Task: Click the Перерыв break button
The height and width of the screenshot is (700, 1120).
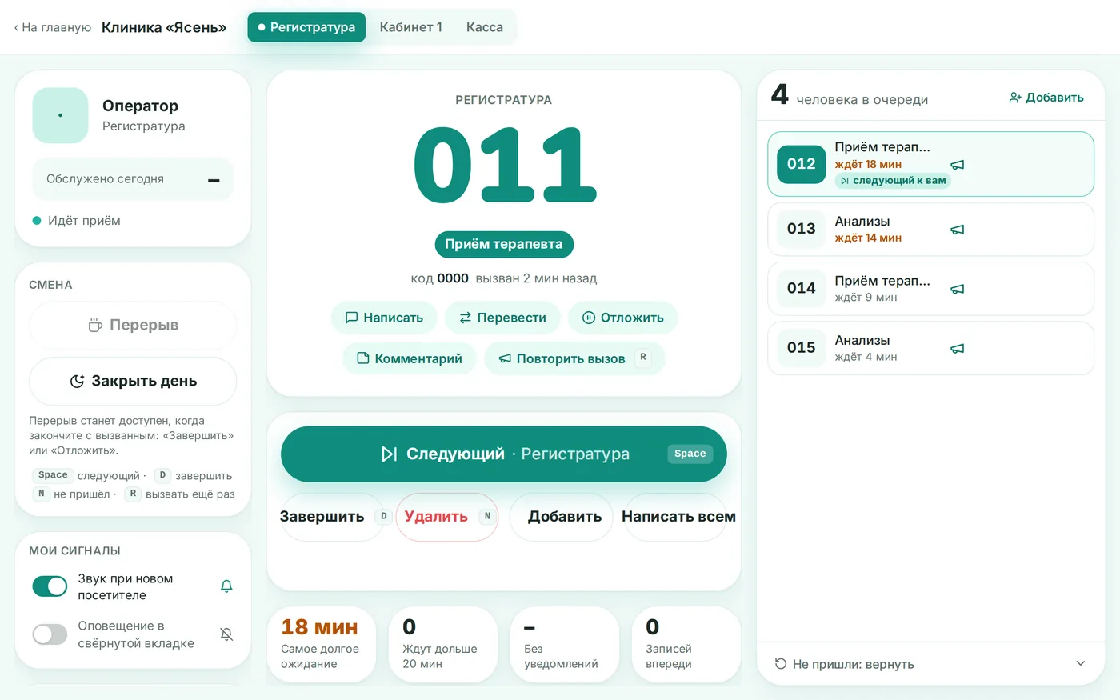Action: click(133, 325)
